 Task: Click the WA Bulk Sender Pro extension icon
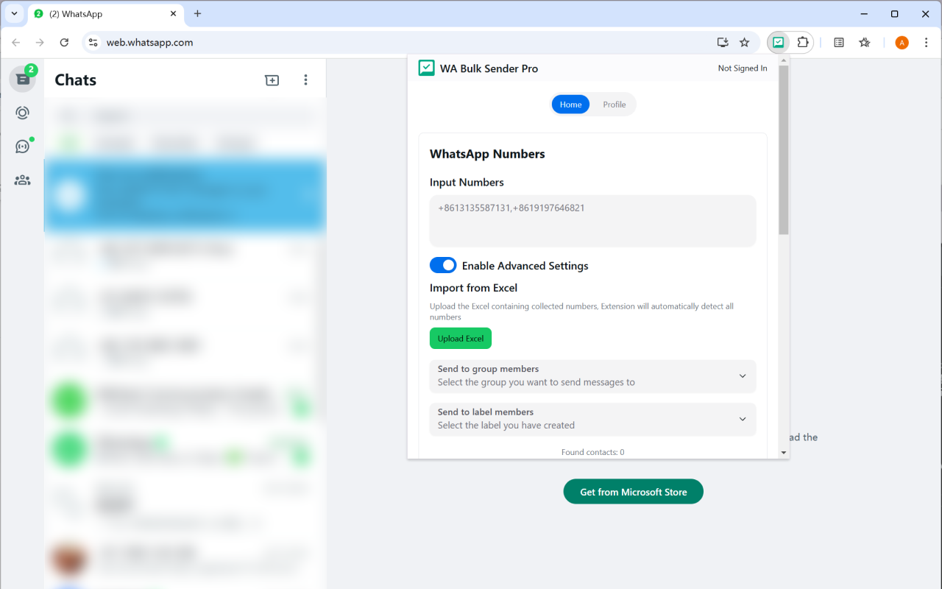pyautogui.click(x=778, y=43)
